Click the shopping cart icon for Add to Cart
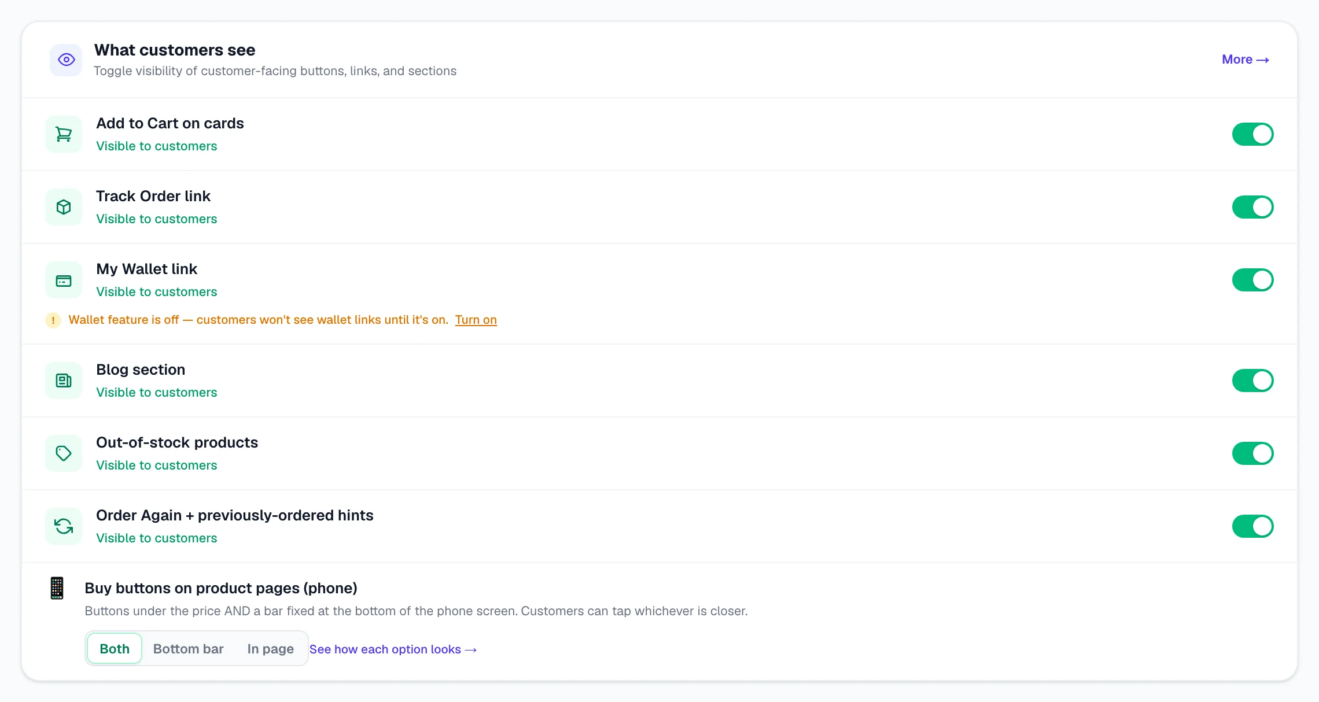 pyautogui.click(x=64, y=134)
